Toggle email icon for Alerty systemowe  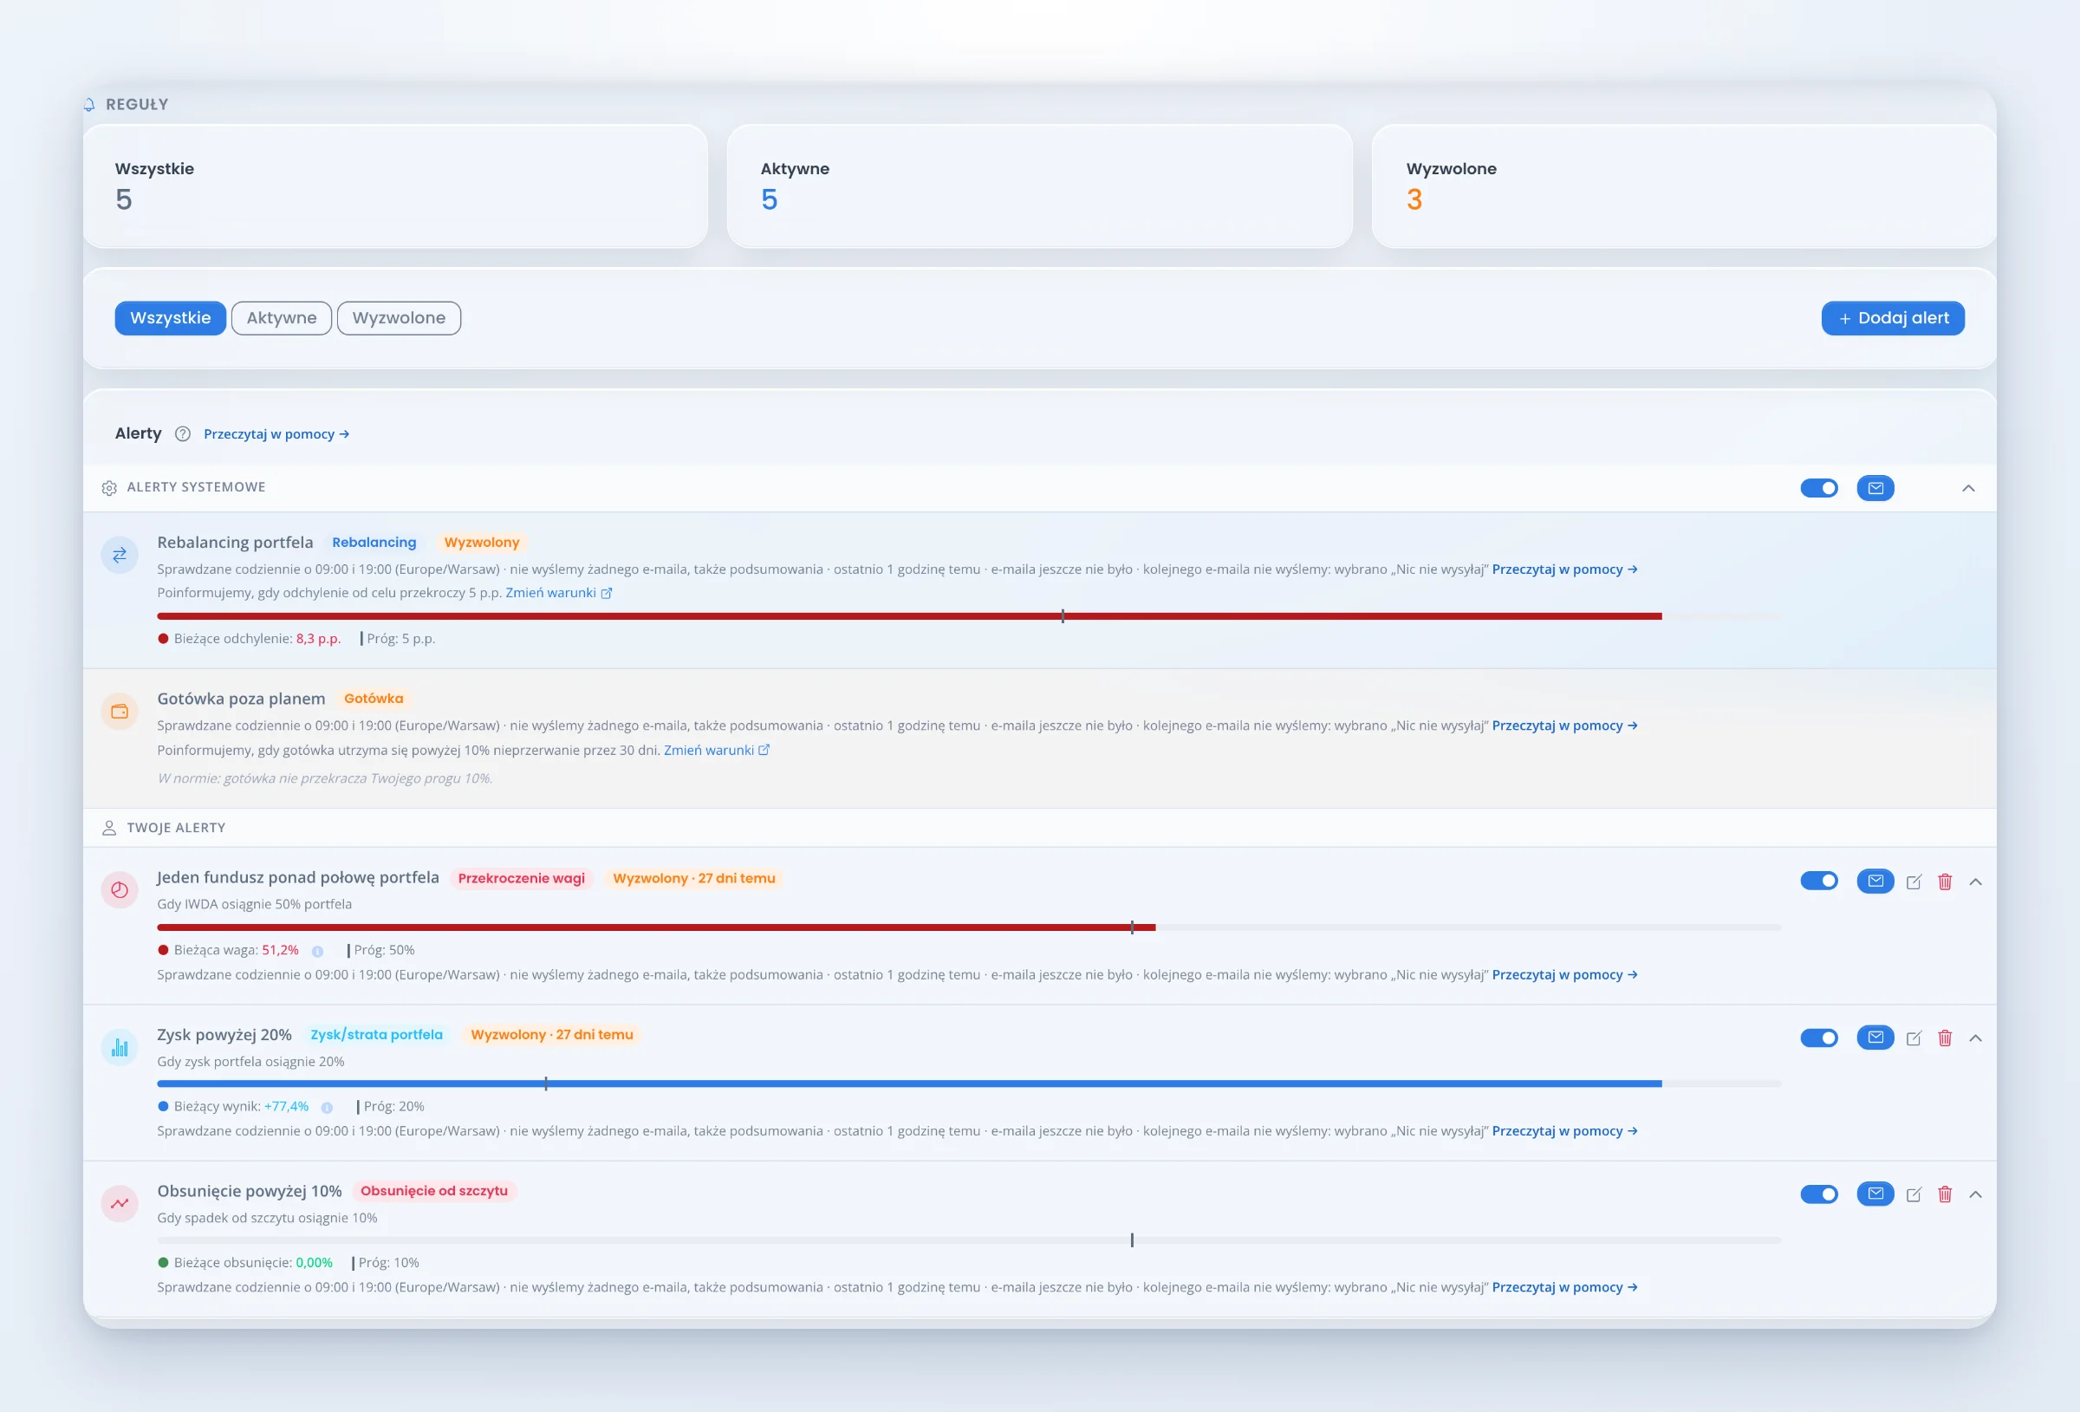point(1875,488)
